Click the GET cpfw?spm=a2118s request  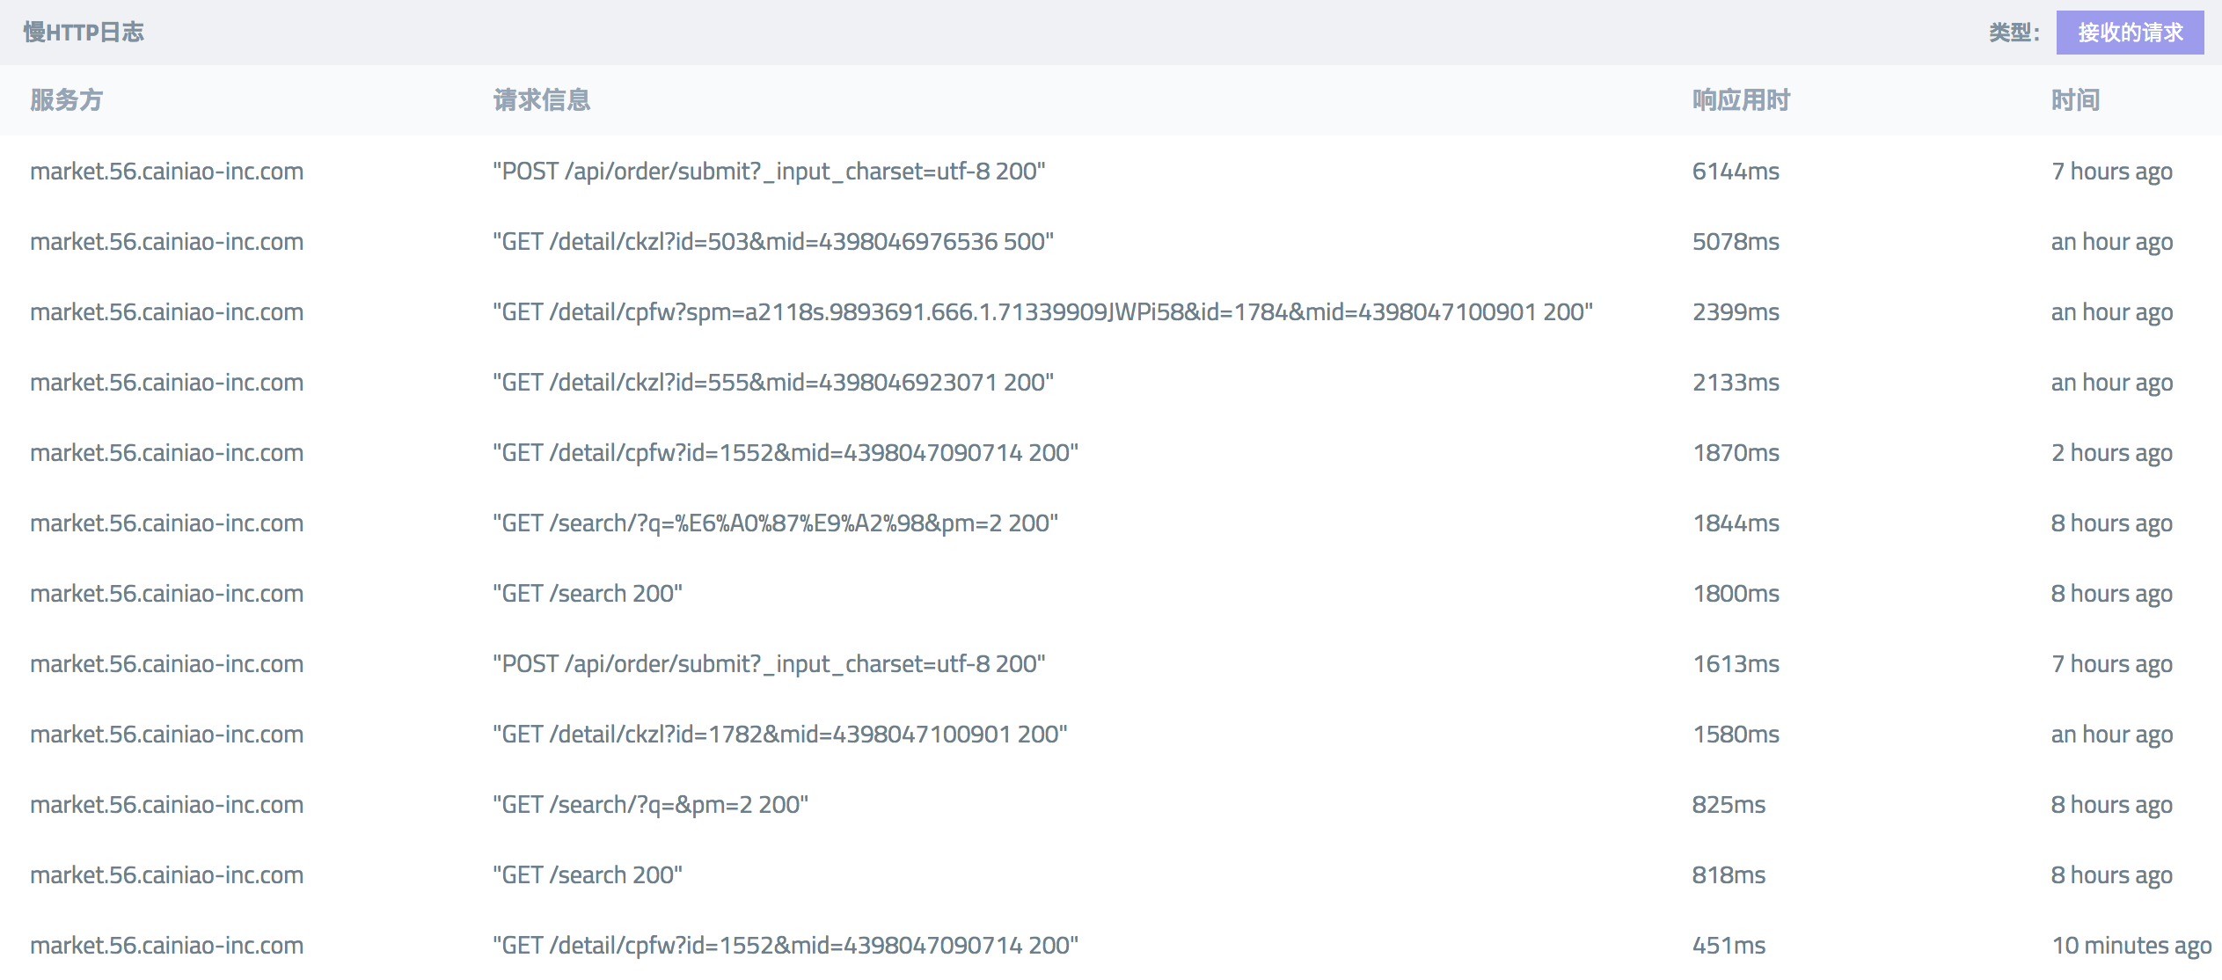pyautogui.click(x=1042, y=311)
